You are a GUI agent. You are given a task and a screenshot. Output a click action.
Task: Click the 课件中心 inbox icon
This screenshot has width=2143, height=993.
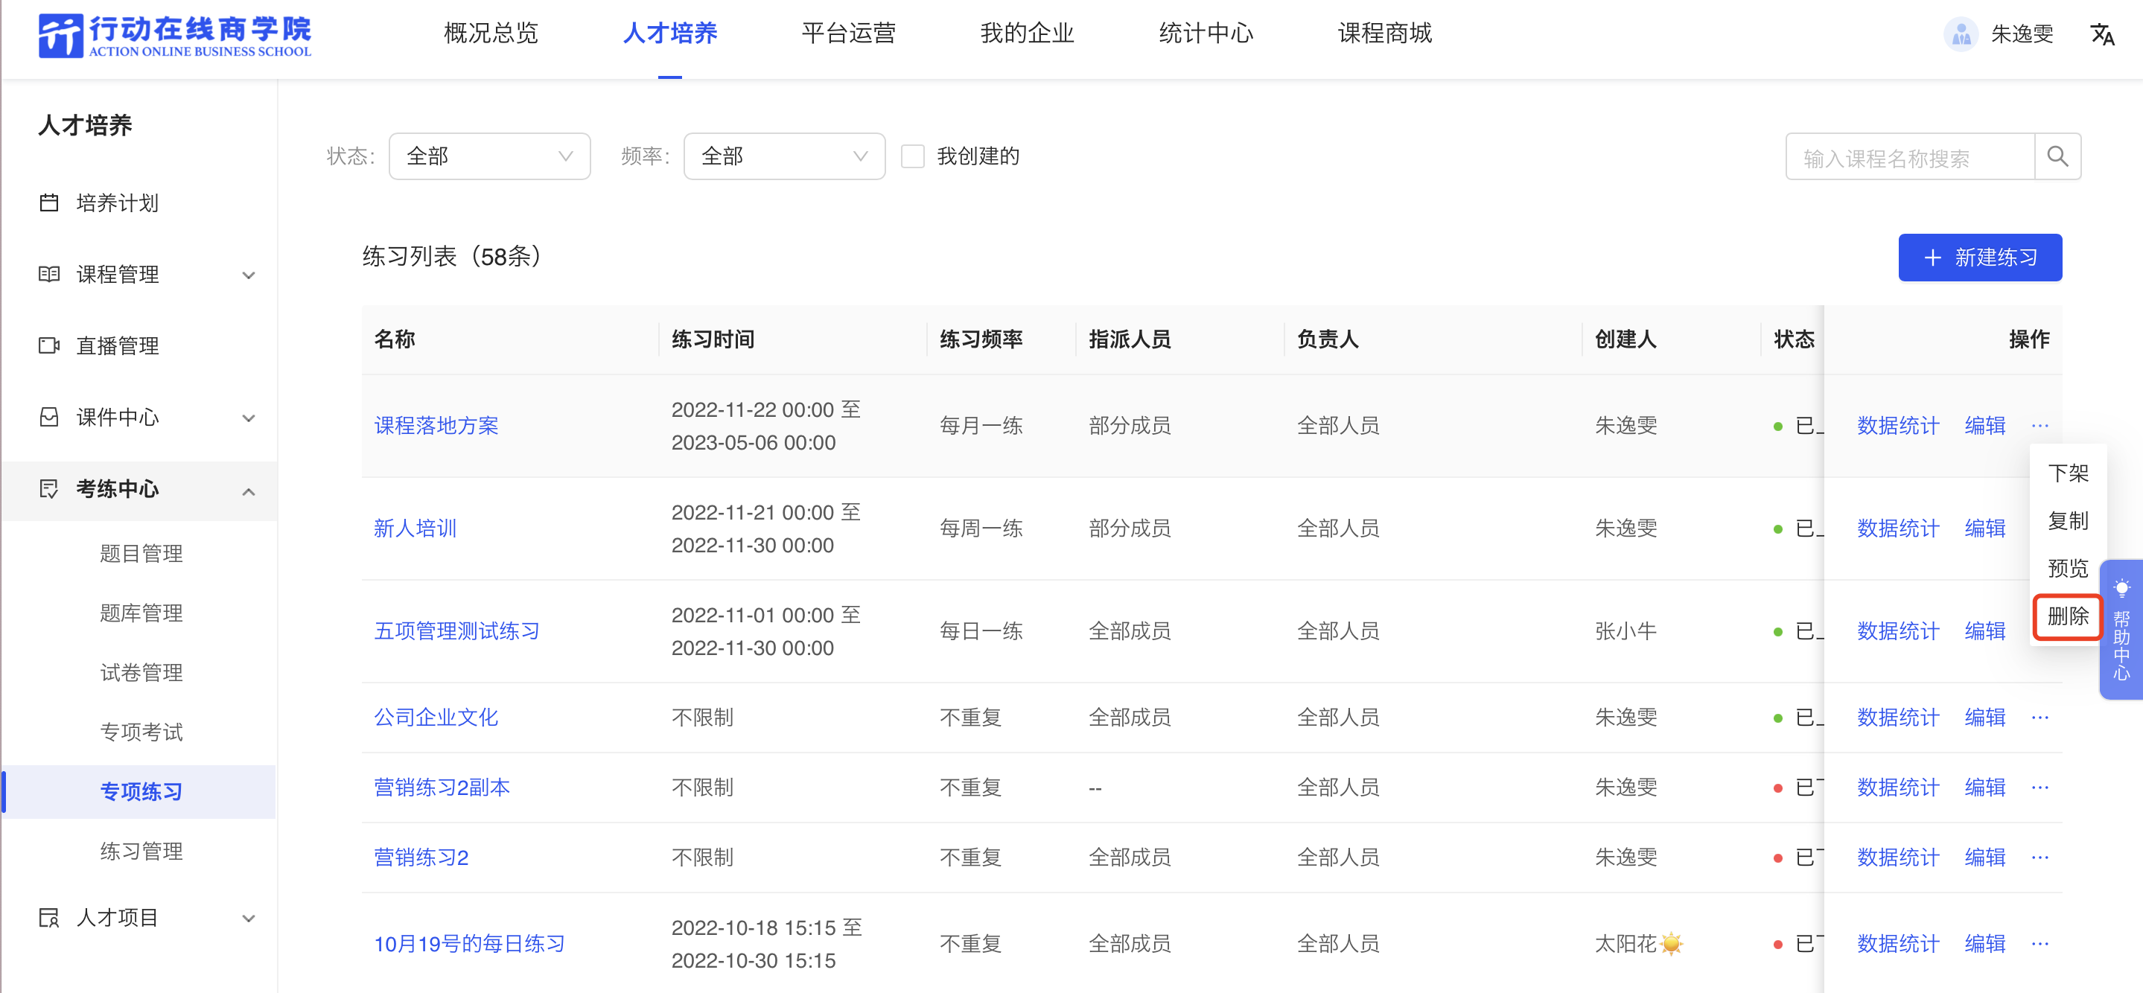point(49,418)
